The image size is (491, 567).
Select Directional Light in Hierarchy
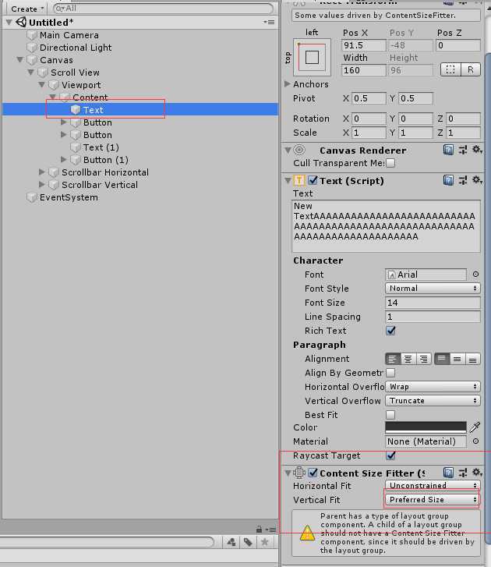point(76,48)
